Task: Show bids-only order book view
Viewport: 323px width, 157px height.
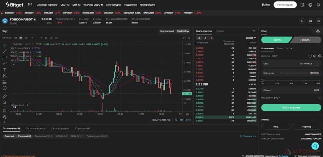Action: [205, 38]
